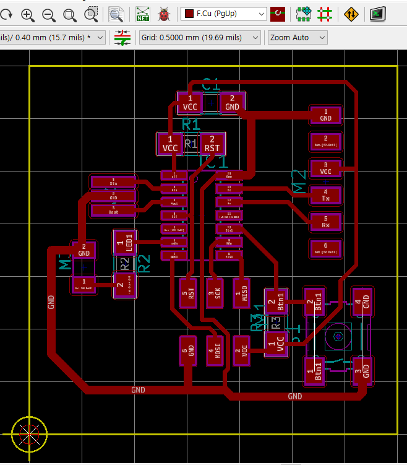
Task: Select header pad 6 GND
Action: (188, 350)
